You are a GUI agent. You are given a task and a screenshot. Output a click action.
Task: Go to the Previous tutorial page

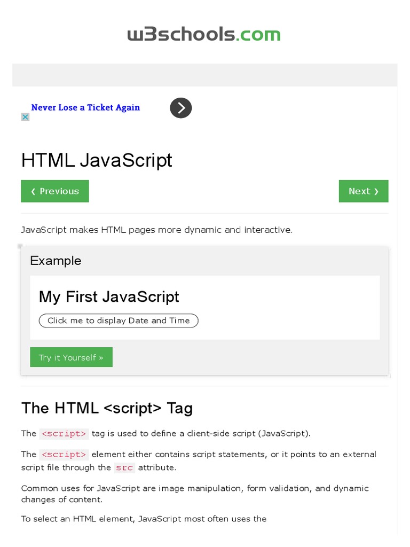[55, 191]
